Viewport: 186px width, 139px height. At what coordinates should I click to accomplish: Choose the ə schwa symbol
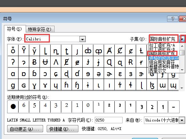[x=99, y=73]
